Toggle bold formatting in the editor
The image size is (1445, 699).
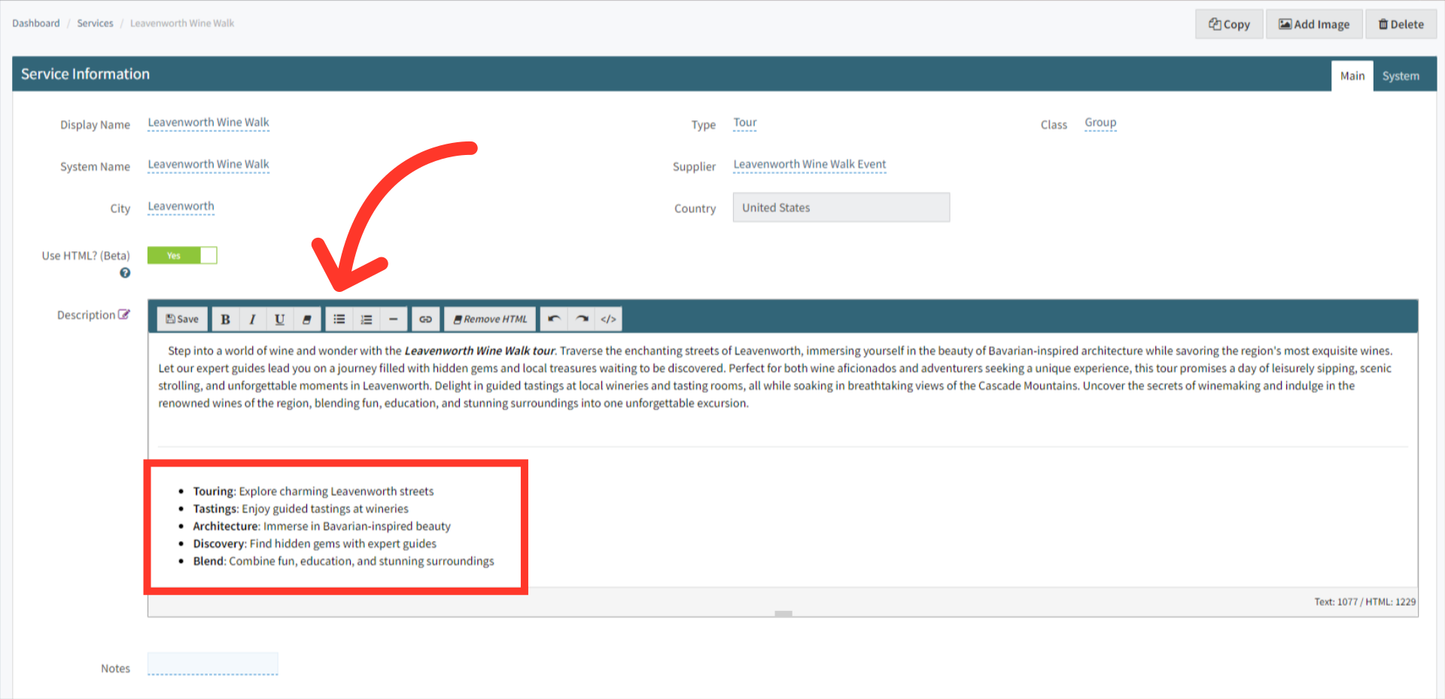pyautogui.click(x=225, y=319)
